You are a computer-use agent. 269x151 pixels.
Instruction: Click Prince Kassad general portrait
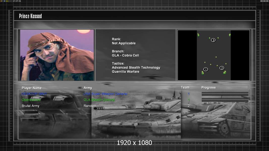[57, 55]
